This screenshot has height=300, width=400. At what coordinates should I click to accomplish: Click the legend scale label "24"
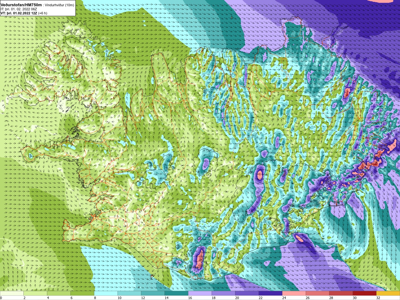[x=284, y=298]
